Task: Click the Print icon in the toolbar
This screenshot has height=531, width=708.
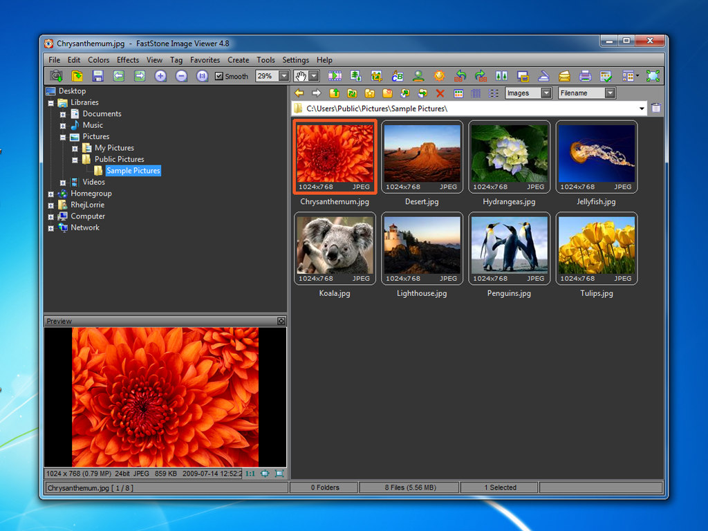Action: coord(585,76)
